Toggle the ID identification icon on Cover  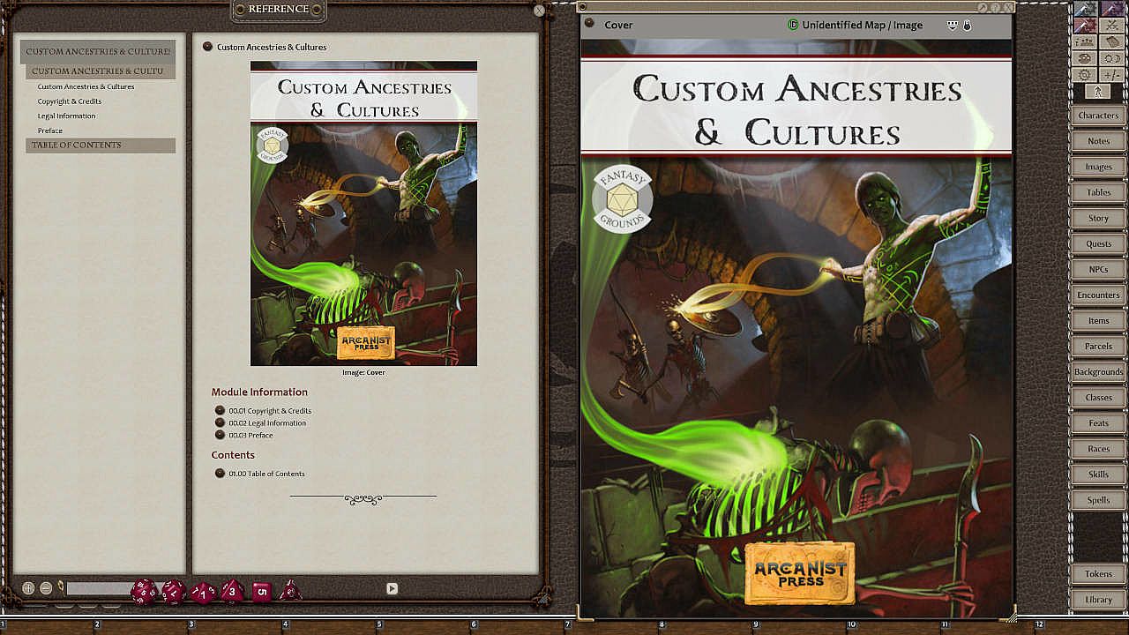793,25
